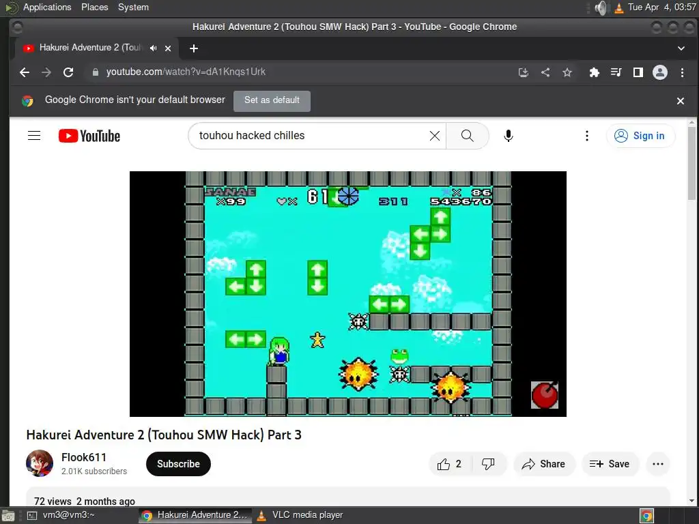Screen dimensions: 699x524
Task: Open the Chrome extensions puzzle icon
Action: tap(595, 72)
